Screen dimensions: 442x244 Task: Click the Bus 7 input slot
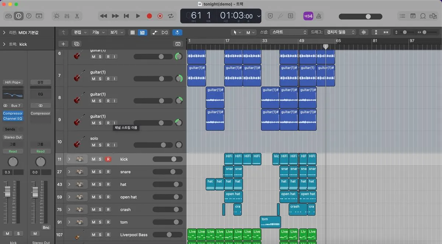pyautogui.click(x=16, y=106)
